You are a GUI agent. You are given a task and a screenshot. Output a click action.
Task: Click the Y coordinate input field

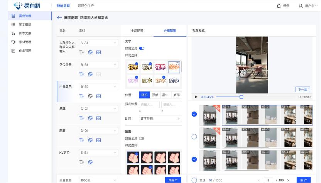[x=172, y=105]
